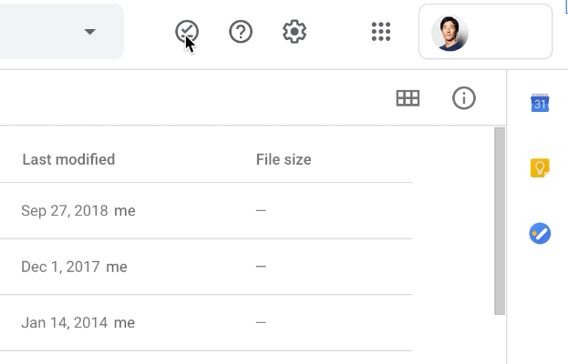
Task: Click the file size dash for Dec 1, 2017 row
Action: (261, 267)
